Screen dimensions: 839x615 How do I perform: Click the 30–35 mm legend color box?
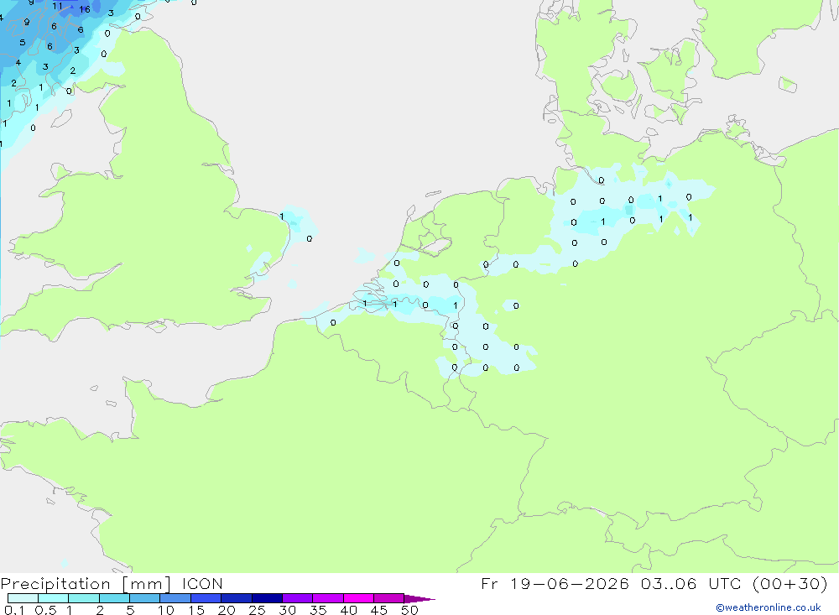point(297,598)
